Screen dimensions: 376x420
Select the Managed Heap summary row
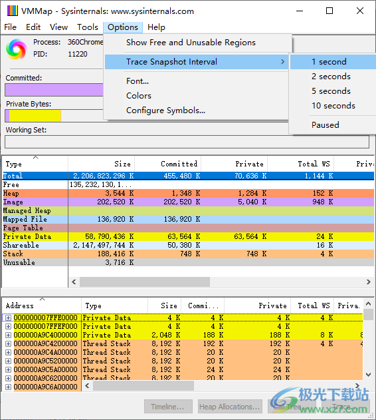[188, 210]
